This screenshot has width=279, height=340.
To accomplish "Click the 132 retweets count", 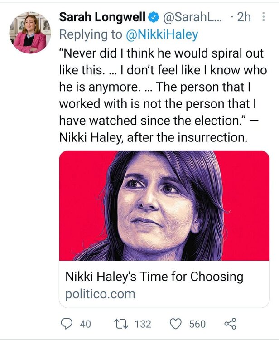I will 143,324.
